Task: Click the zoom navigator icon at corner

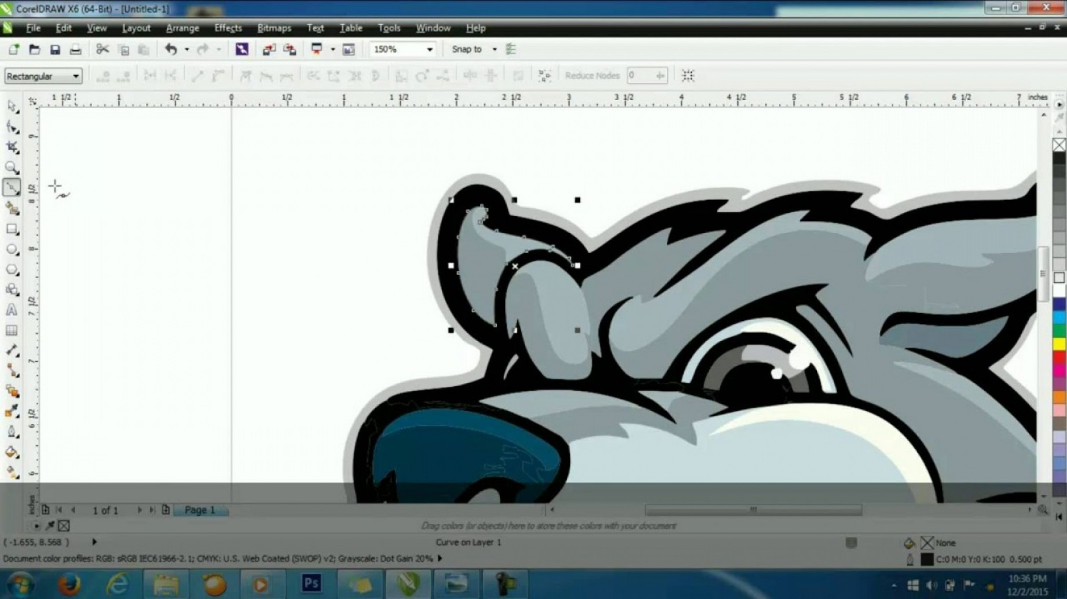Action: click(x=1043, y=510)
